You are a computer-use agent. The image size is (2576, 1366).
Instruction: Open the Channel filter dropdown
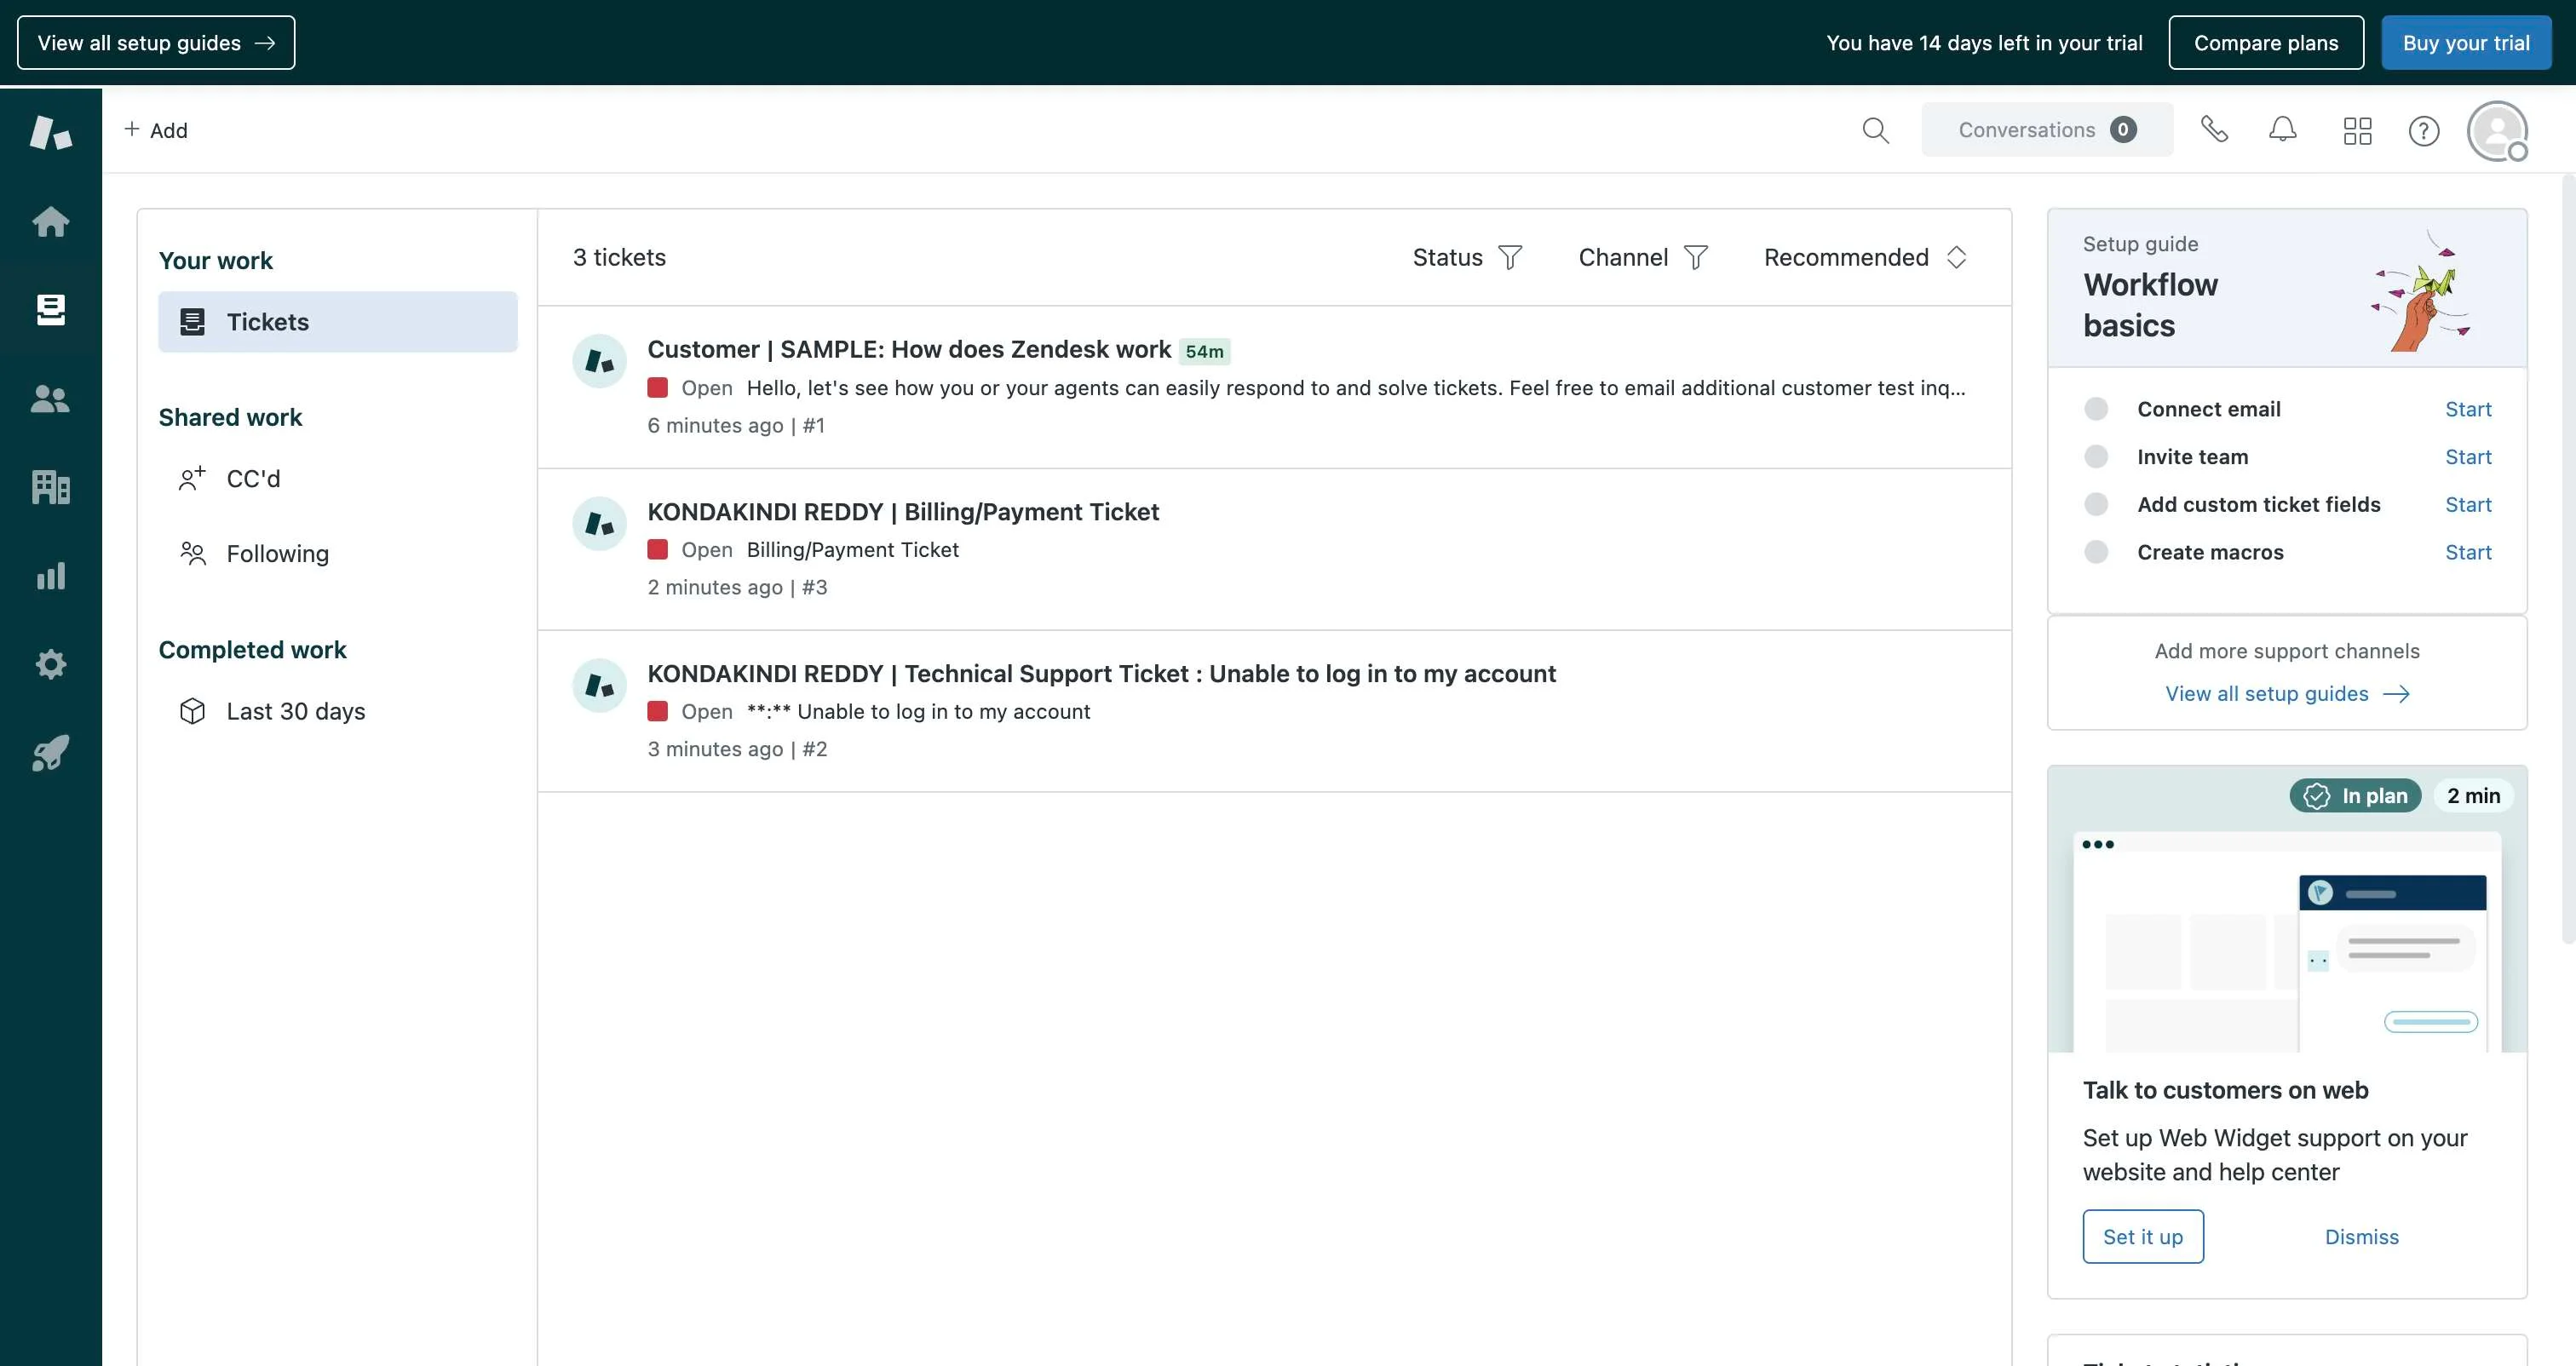[1642, 258]
